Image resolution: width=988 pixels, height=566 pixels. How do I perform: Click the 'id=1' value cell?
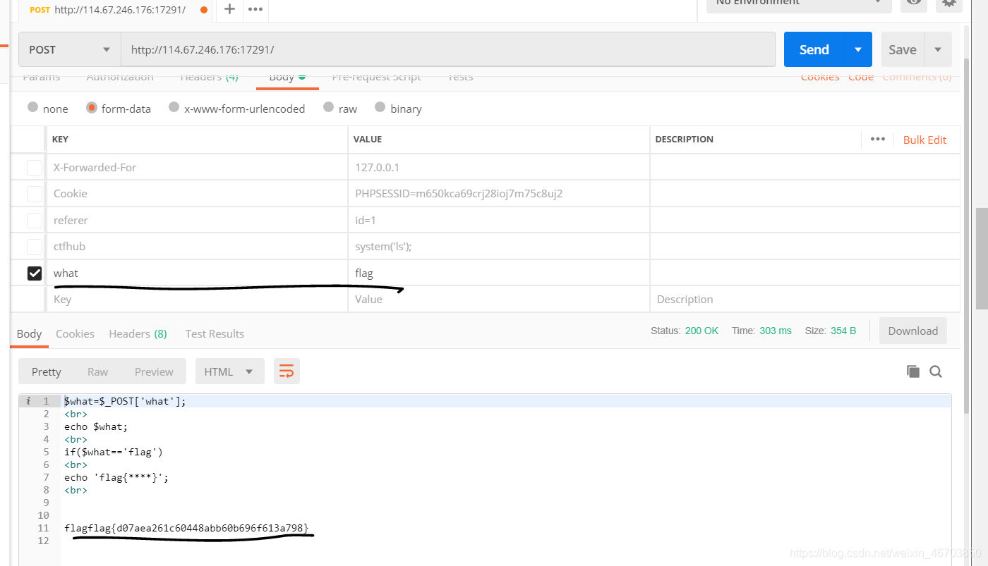click(499, 221)
